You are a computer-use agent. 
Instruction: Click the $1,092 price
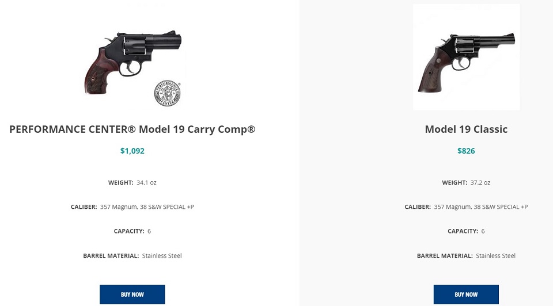click(132, 151)
